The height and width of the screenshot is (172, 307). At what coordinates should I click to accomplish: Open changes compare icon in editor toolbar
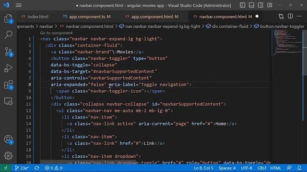281,16
